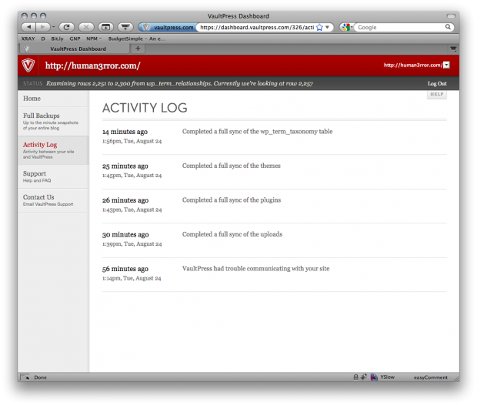Click 'Completed a full sync of the plugins'
Viewport: 477px width, 406px height.
[232, 200]
